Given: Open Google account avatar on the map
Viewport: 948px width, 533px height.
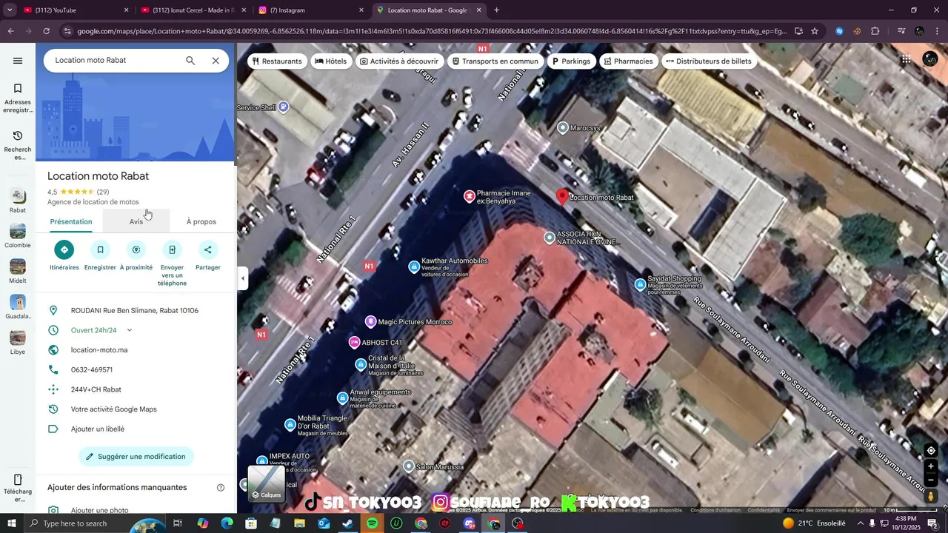Looking at the screenshot, I should (x=930, y=60).
